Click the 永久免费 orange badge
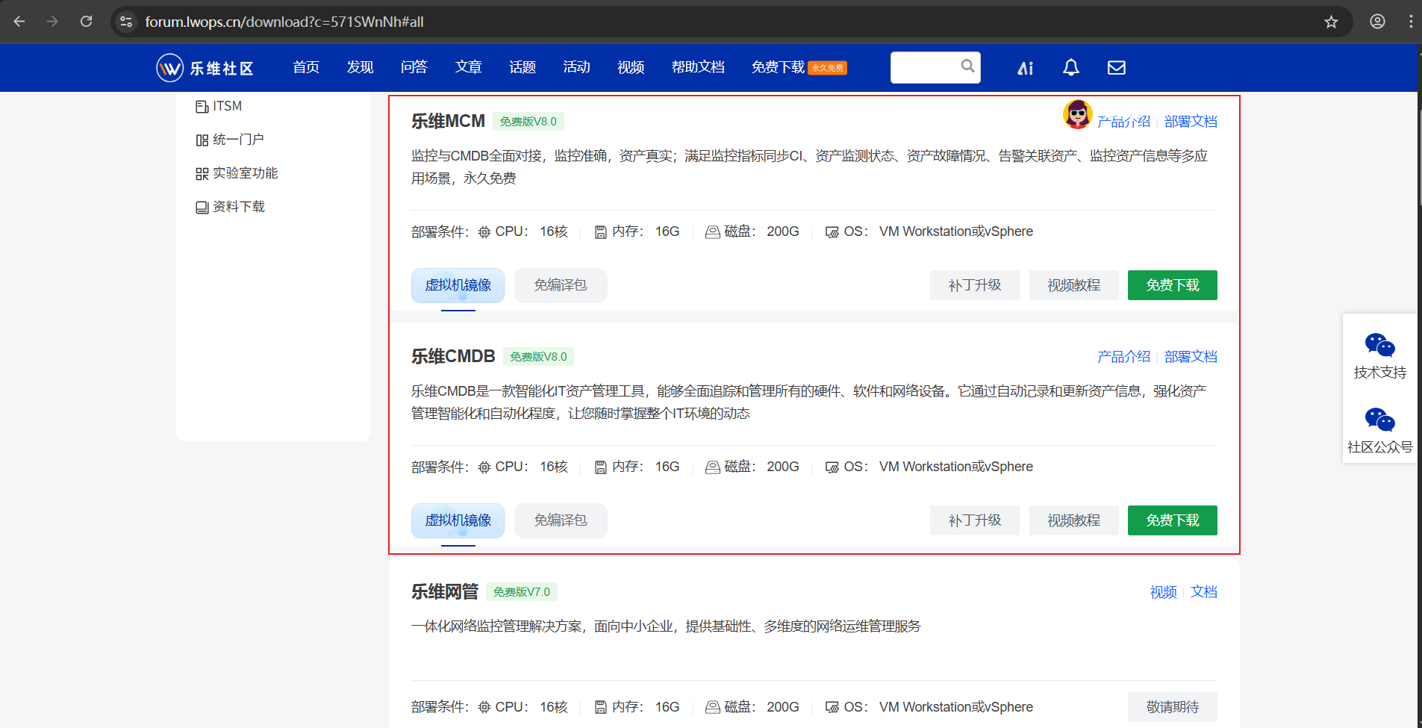Viewport: 1422px width, 728px height. tap(828, 68)
